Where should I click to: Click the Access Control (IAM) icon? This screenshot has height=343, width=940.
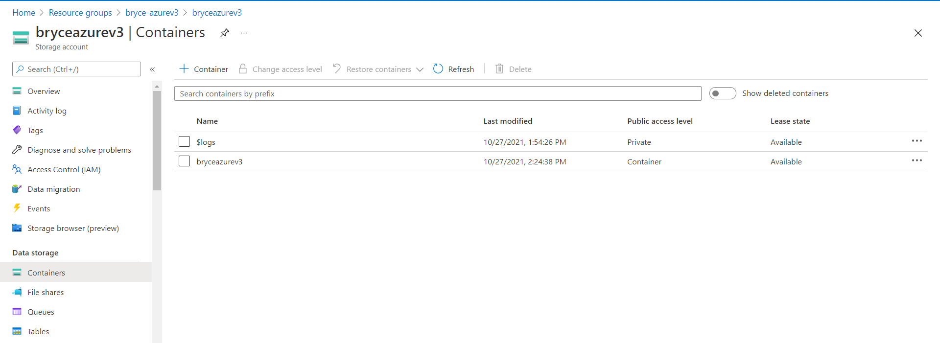pyautogui.click(x=17, y=169)
